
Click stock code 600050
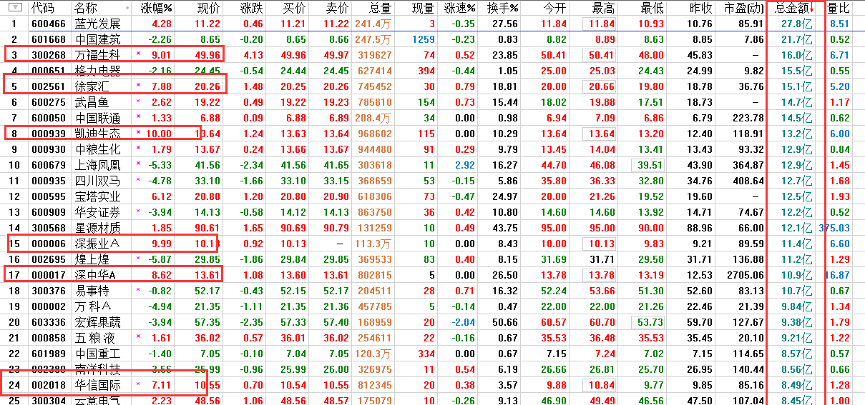[x=48, y=118]
